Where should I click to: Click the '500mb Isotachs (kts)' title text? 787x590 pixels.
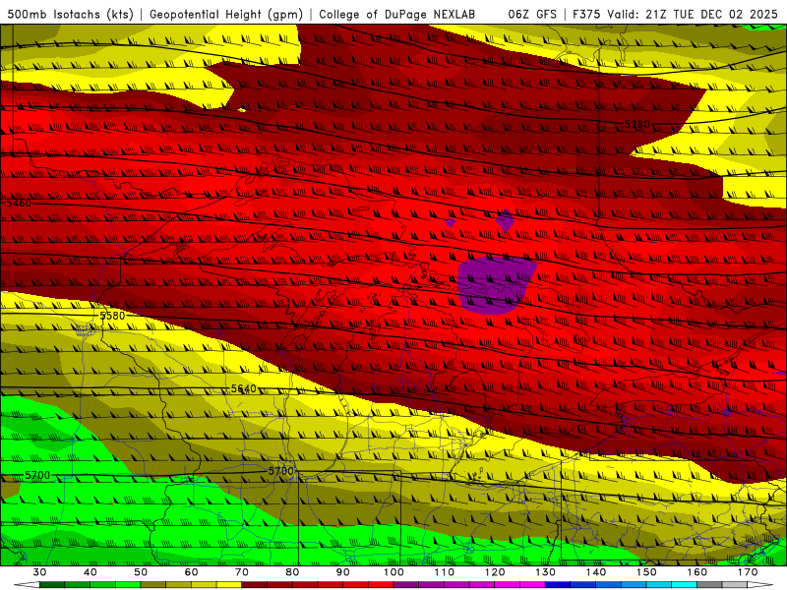pos(70,14)
